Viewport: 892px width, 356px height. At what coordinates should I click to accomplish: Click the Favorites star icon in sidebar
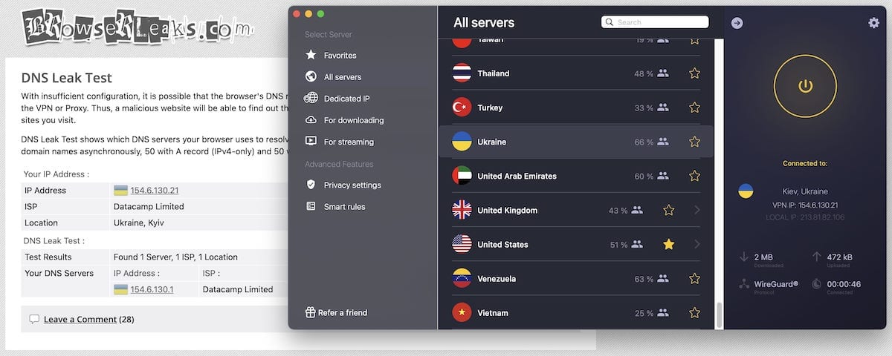(311, 55)
